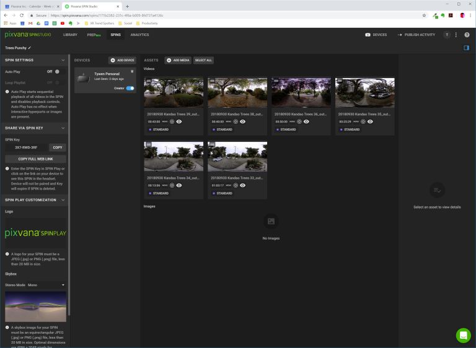The width and height of the screenshot is (476, 348).
Task: Toggle visibility eye on Kandao Trees 34
Action: coord(179,185)
